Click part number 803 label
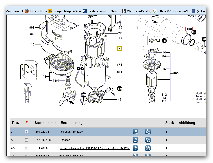The width and height of the screenshot is (213, 163). coord(176,73)
